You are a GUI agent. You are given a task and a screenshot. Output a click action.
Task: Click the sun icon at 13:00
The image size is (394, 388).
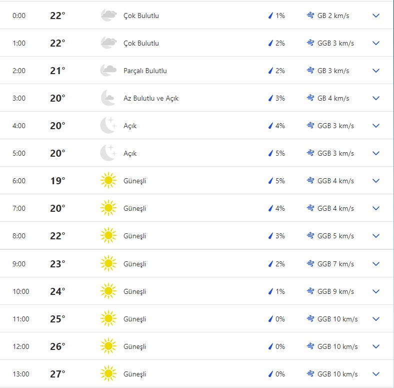pyautogui.click(x=108, y=374)
